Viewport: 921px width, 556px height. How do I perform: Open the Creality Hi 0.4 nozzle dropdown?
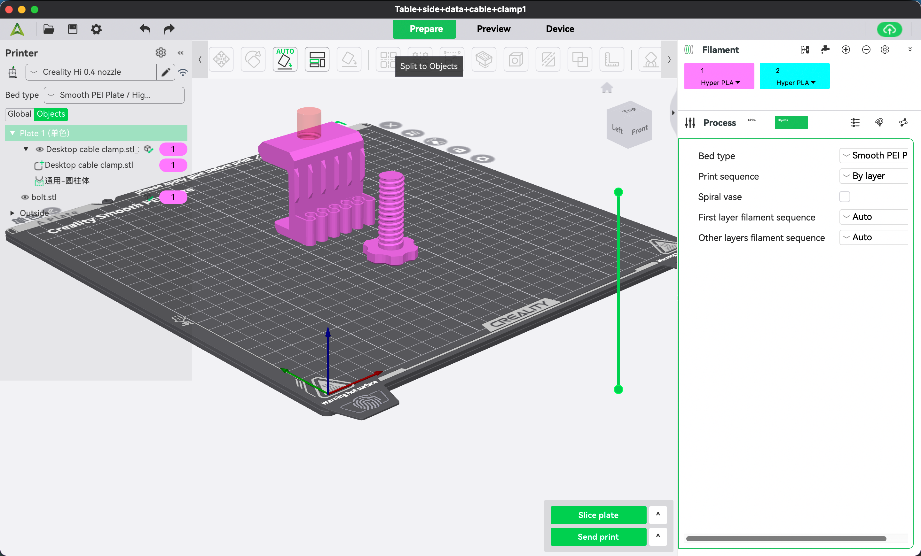tap(91, 72)
